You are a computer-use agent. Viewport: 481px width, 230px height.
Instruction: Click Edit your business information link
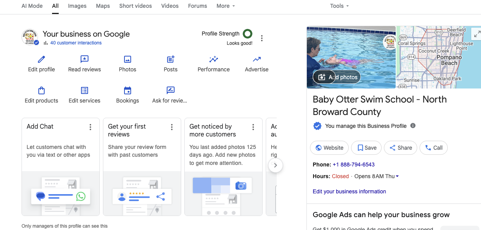(349, 191)
